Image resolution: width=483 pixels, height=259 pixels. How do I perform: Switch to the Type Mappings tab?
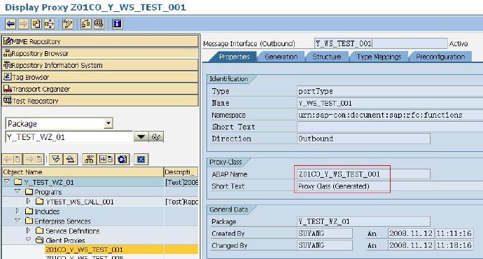(379, 57)
